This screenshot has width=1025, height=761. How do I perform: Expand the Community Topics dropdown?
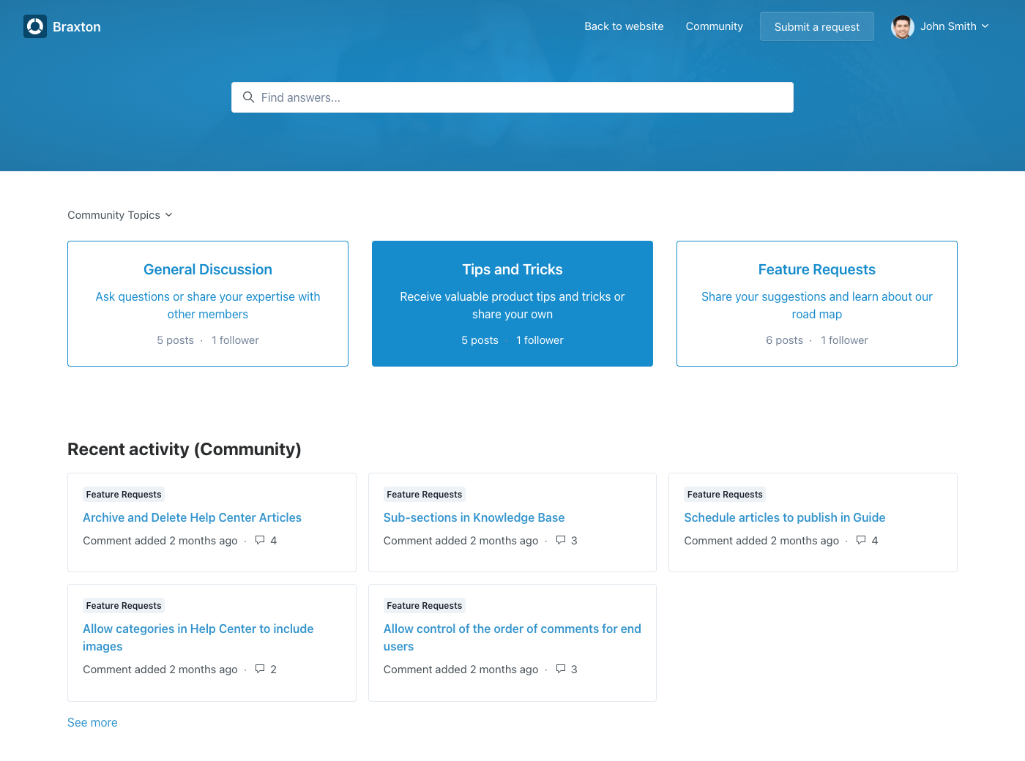click(x=120, y=215)
